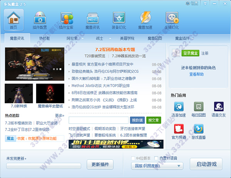Open 插件配置 plugin settings icon
The image size is (231, 178).
point(40,20)
